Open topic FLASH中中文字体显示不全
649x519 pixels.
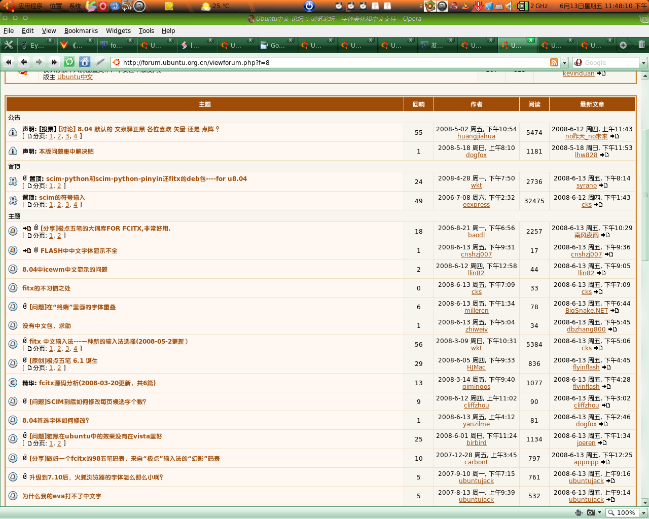click(x=79, y=251)
